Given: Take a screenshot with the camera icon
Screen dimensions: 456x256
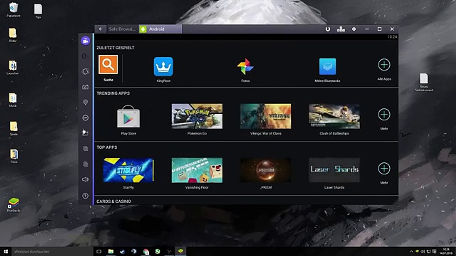Looking at the screenshot, I should 85,87.
